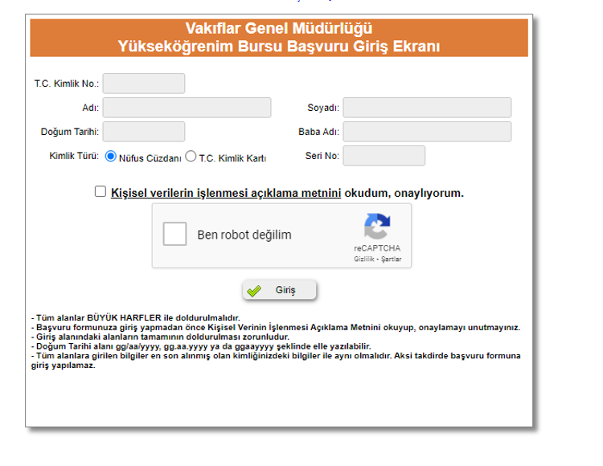Image resolution: width=603 pixels, height=466 pixels.
Task: Open Kişisel verilerin işlenmesi açıklama metnini link
Action: coord(227,194)
